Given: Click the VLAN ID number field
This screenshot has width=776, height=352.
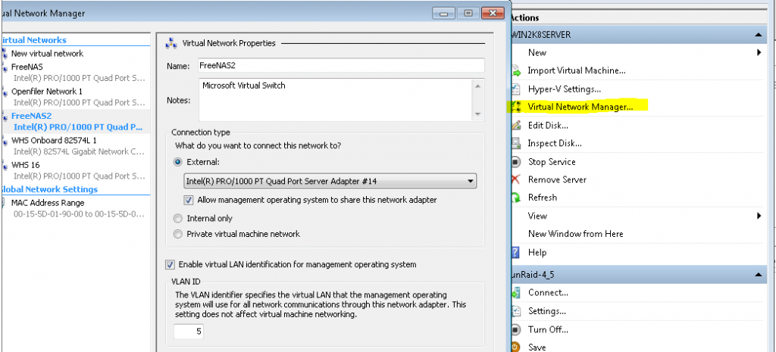Looking at the screenshot, I should tap(188, 331).
